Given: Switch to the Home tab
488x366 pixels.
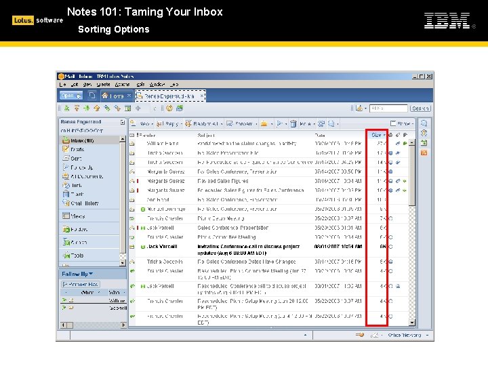Looking at the screenshot, I should coord(117,96).
